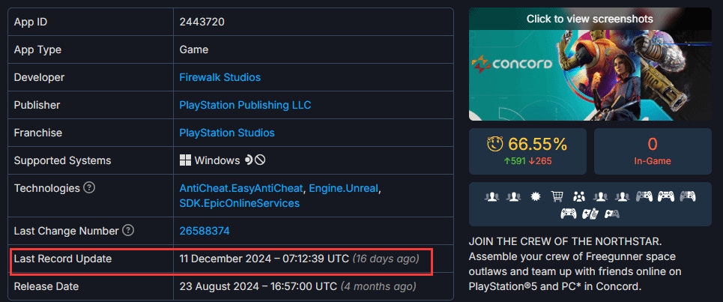Image resolution: width=723 pixels, height=302 pixels.
Task: Click the Release Date timestamp value
Action: 258,286
